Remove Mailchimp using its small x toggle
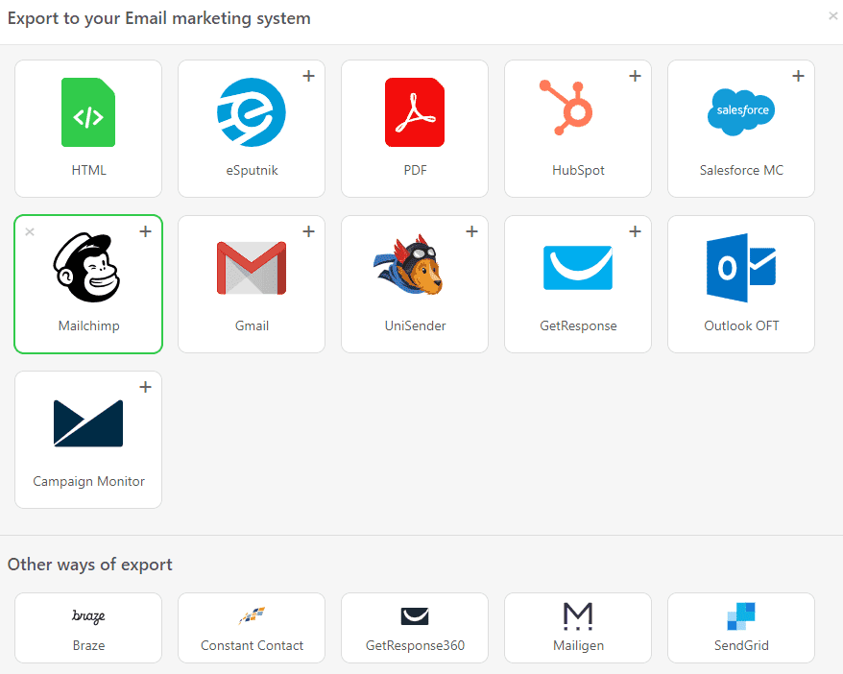Viewport: 843px width, 674px height. tap(29, 230)
